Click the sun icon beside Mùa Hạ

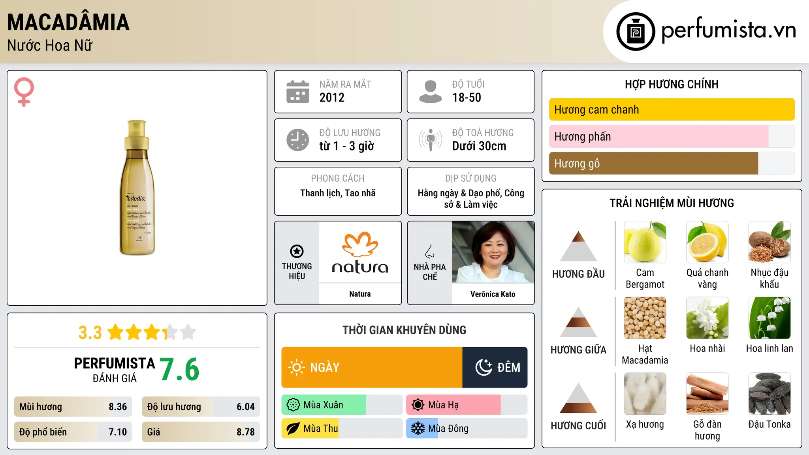[418, 405]
